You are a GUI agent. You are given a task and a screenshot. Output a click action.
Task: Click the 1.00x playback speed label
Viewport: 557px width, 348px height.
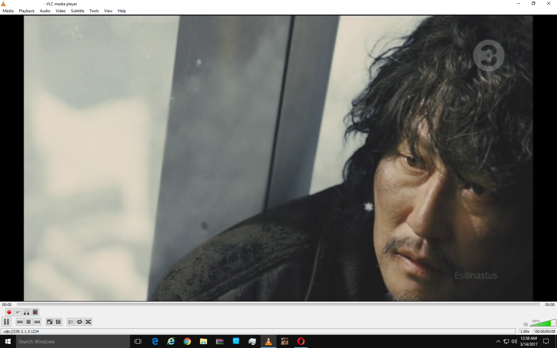525,331
